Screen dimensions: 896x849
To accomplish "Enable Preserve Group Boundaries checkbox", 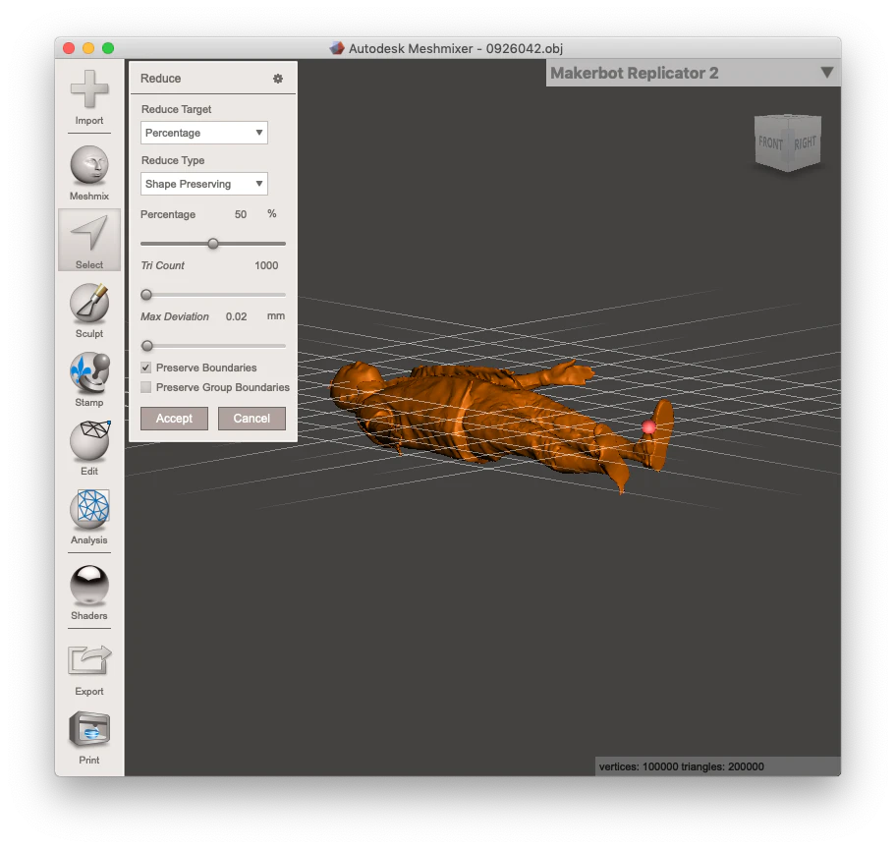I will [146, 387].
